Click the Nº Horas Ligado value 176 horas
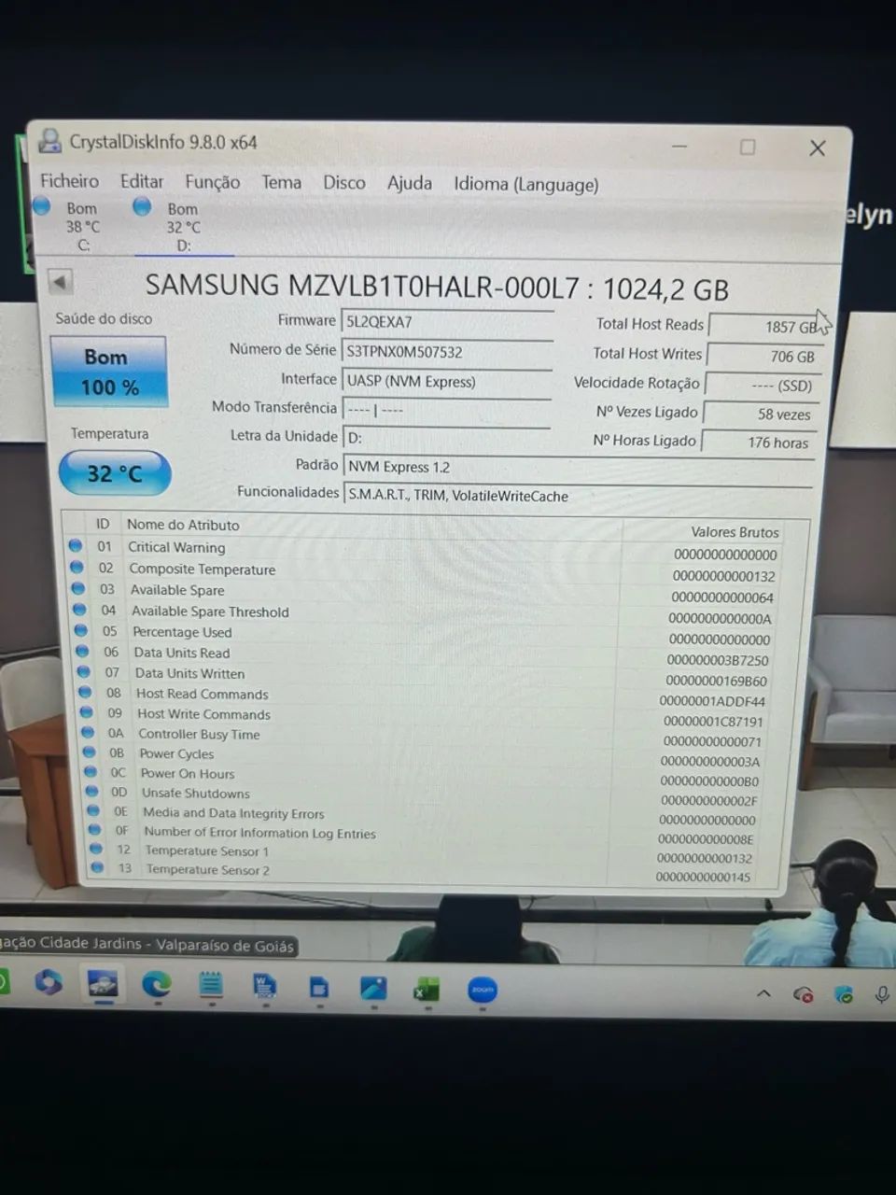Screen dimensions: 896x1195 coord(758,443)
